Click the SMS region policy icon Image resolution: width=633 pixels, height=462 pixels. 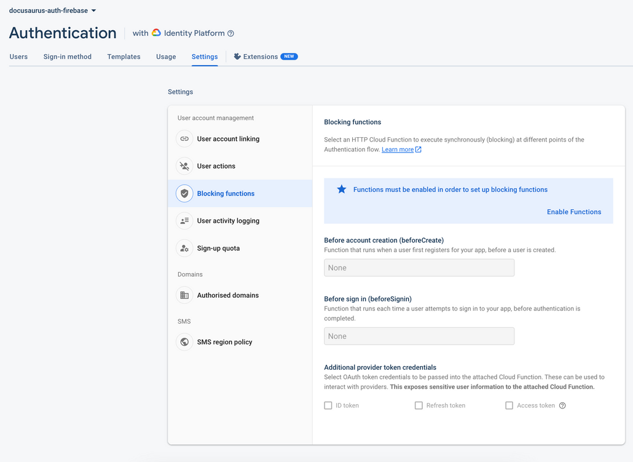click(184, 342)
